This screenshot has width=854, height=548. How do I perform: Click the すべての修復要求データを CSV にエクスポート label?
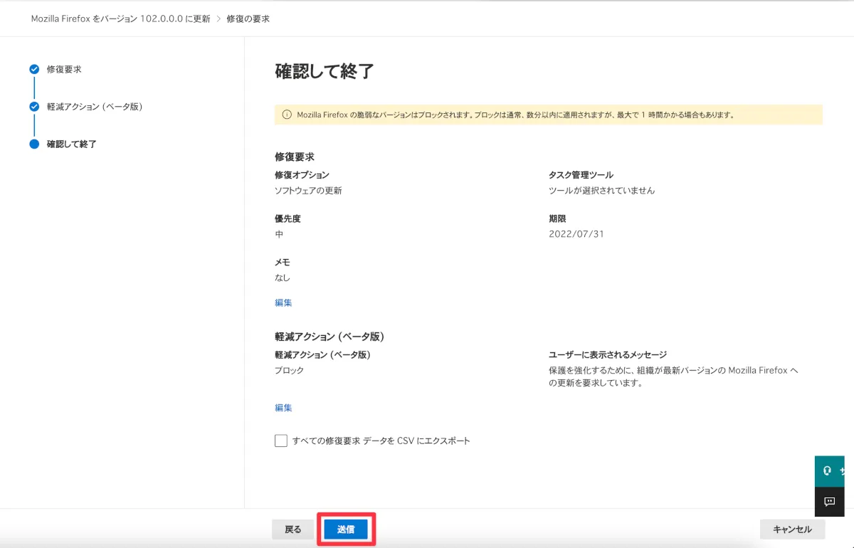coord(381,441)
